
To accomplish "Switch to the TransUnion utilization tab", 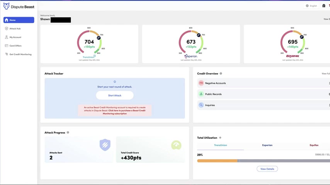I will [220, 145].
